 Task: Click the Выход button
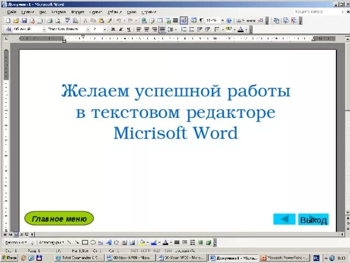(313, 220)
